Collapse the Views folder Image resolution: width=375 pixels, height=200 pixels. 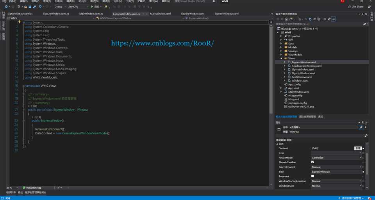coord(281,58)
